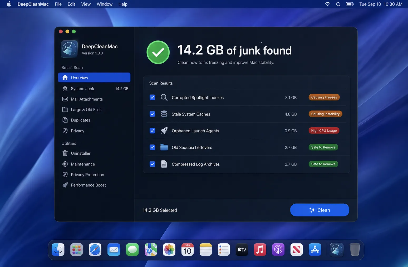Open the Window menu
Screen dimensions: 408x267
(105, 4)
